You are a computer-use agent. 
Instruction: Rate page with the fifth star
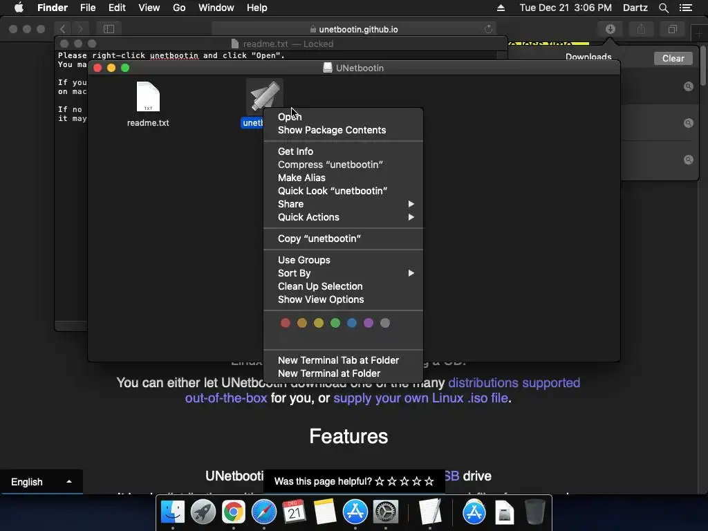(x=429, y=481)
